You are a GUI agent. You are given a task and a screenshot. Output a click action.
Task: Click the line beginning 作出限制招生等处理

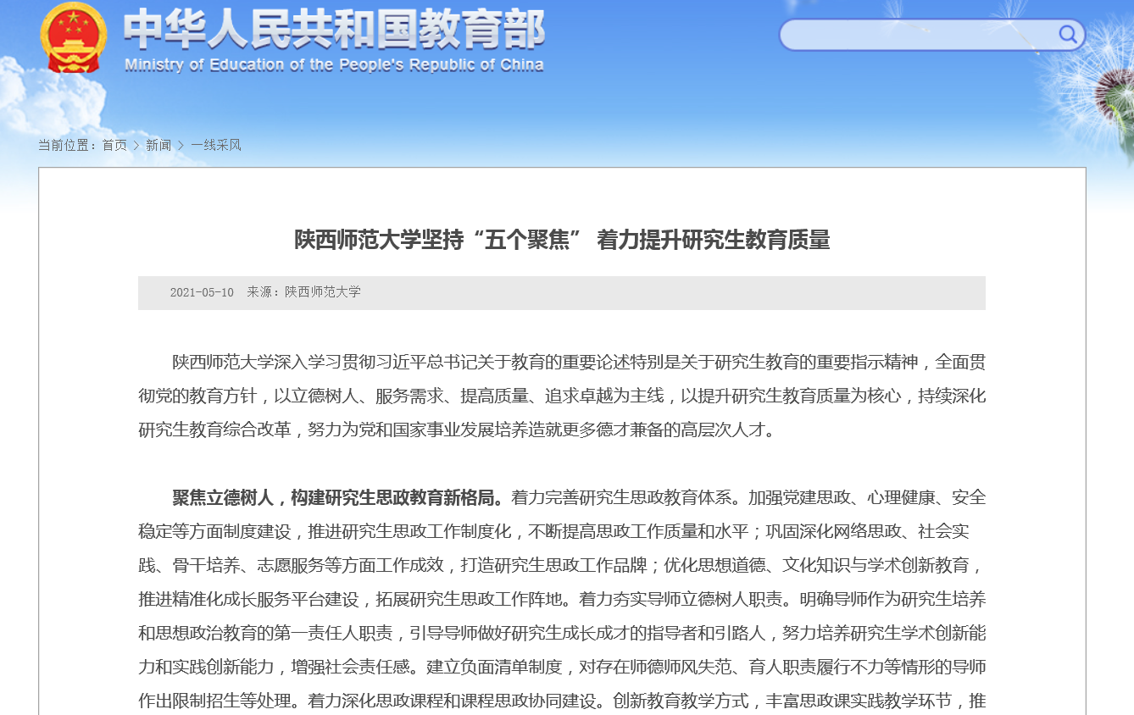coord(562,701)
